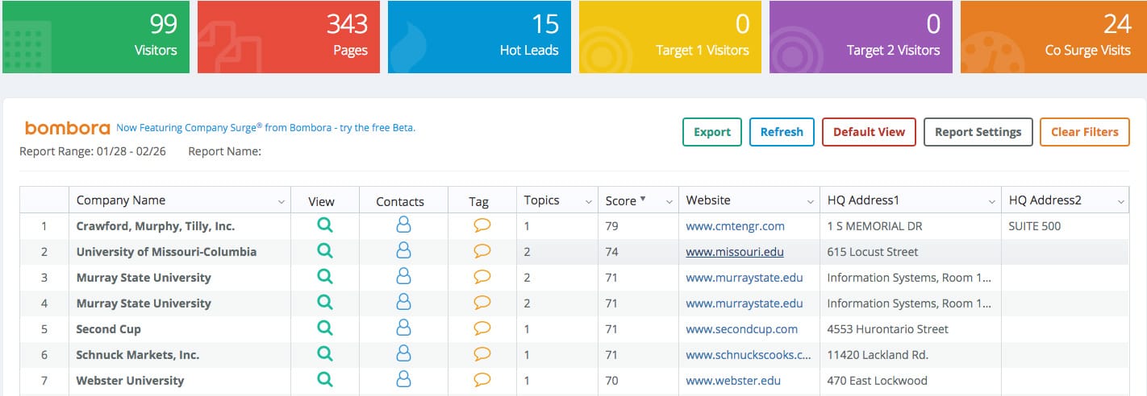Tag Second Cup with the speech bubble
This screenshot has width=1147, height=396.
pyautogui.click(x=482, y=329)
